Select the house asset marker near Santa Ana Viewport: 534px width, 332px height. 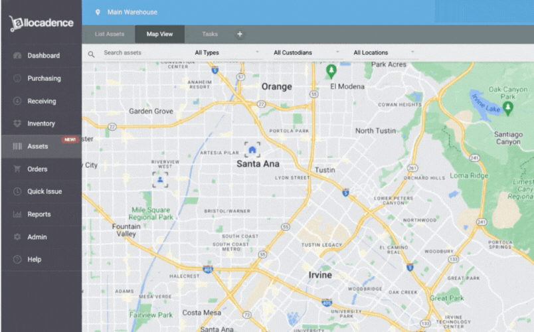[252, 150]
